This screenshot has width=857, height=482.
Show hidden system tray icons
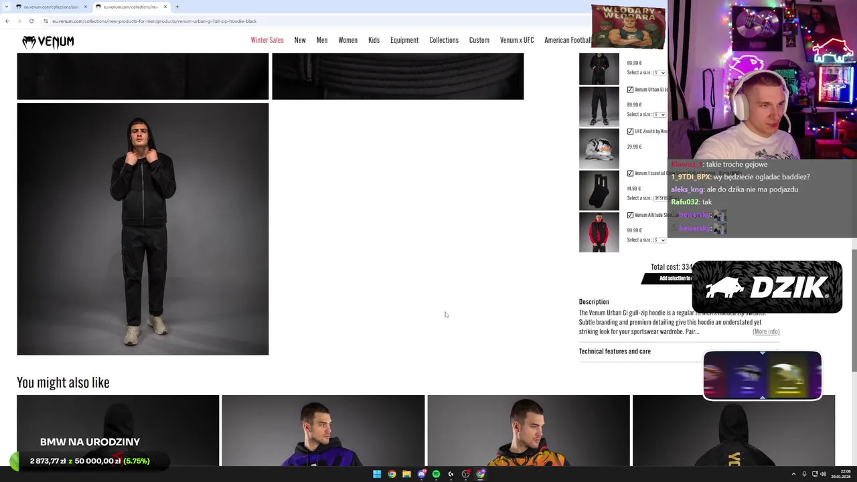794,474
